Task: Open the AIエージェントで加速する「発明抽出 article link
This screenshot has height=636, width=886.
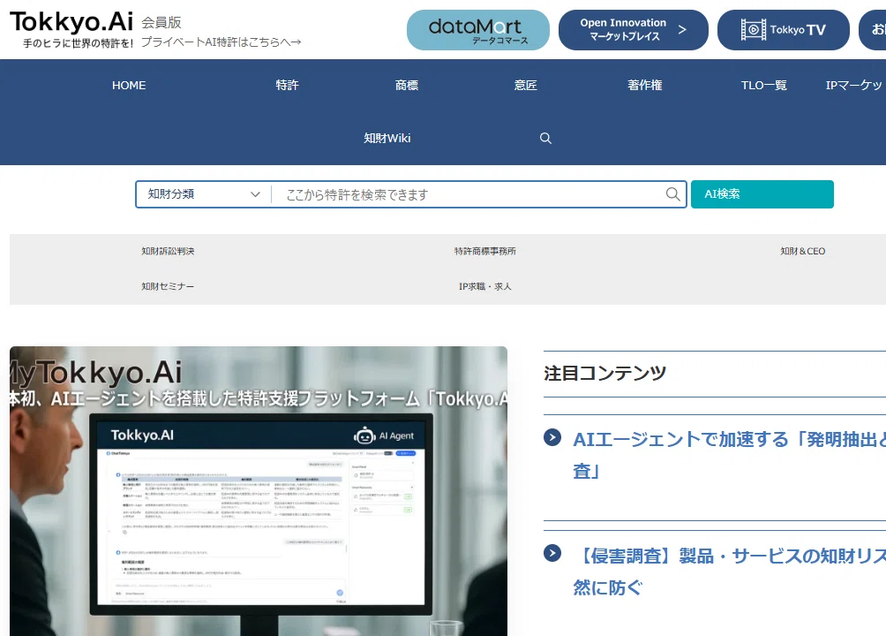Action: click(x=729, y=455)
